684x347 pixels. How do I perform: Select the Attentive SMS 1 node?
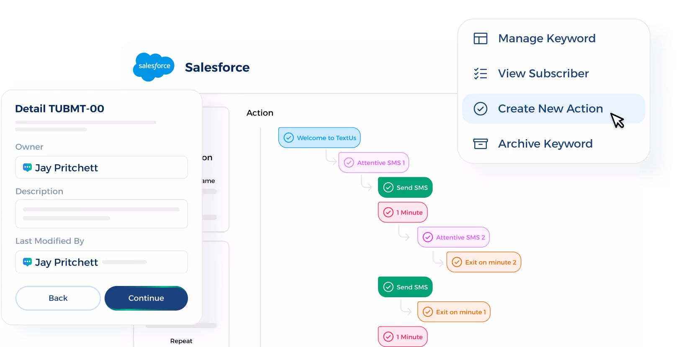(x=374, y=163)
